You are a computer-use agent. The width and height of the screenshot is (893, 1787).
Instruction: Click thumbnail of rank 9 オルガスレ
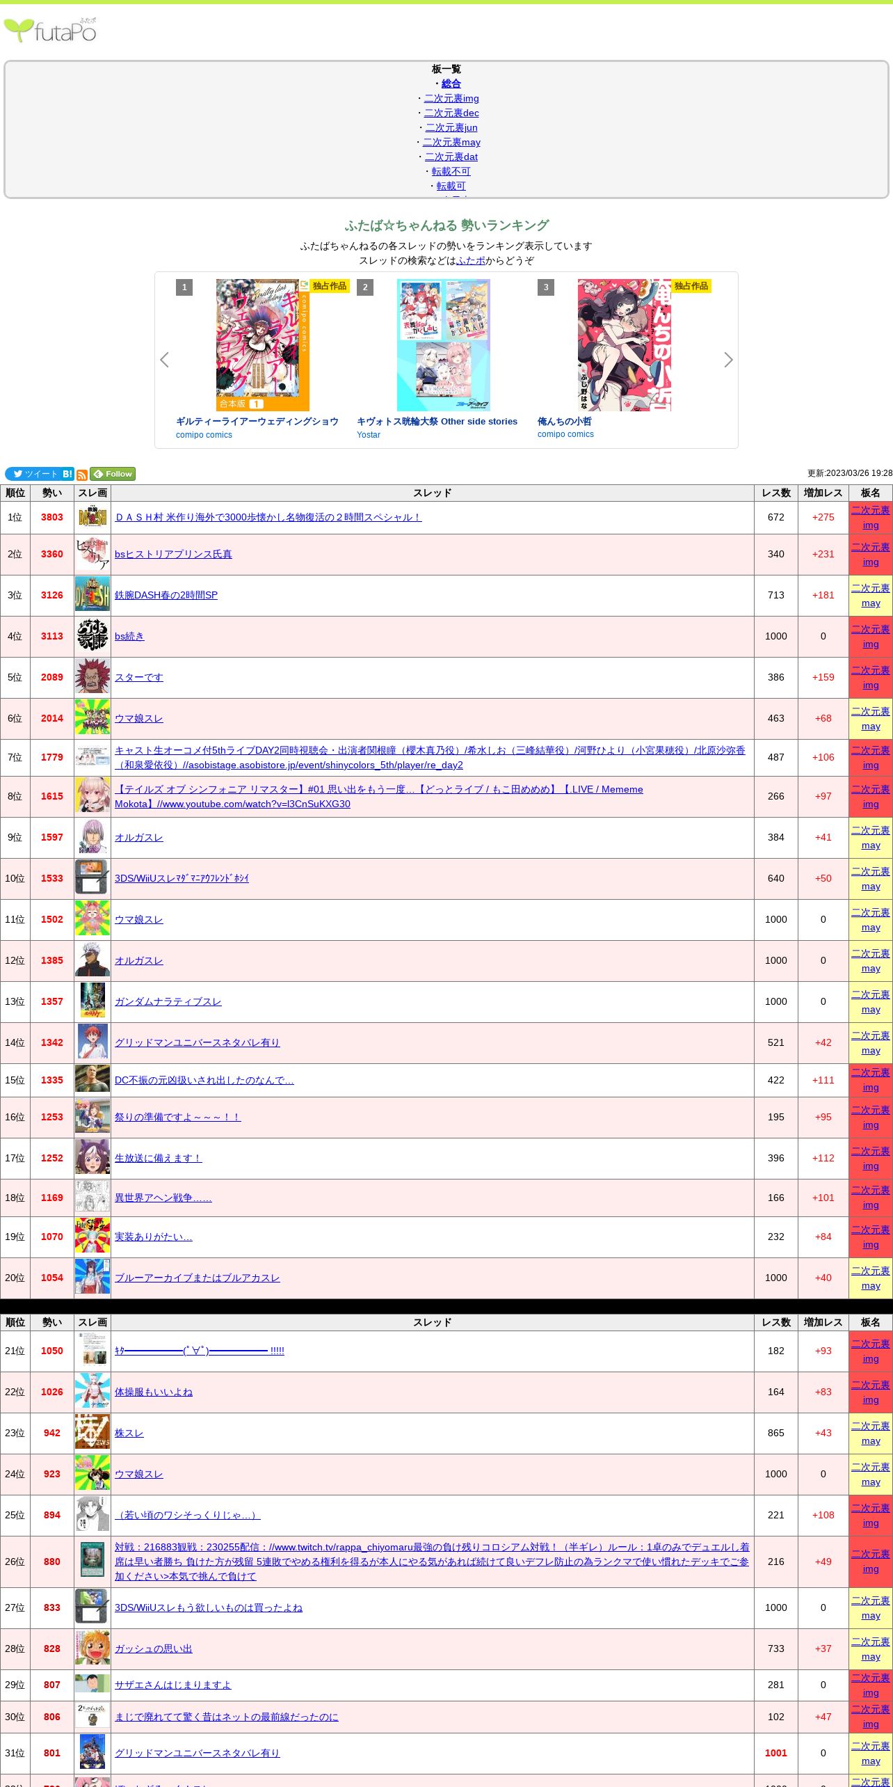click(x=92, y=837)
